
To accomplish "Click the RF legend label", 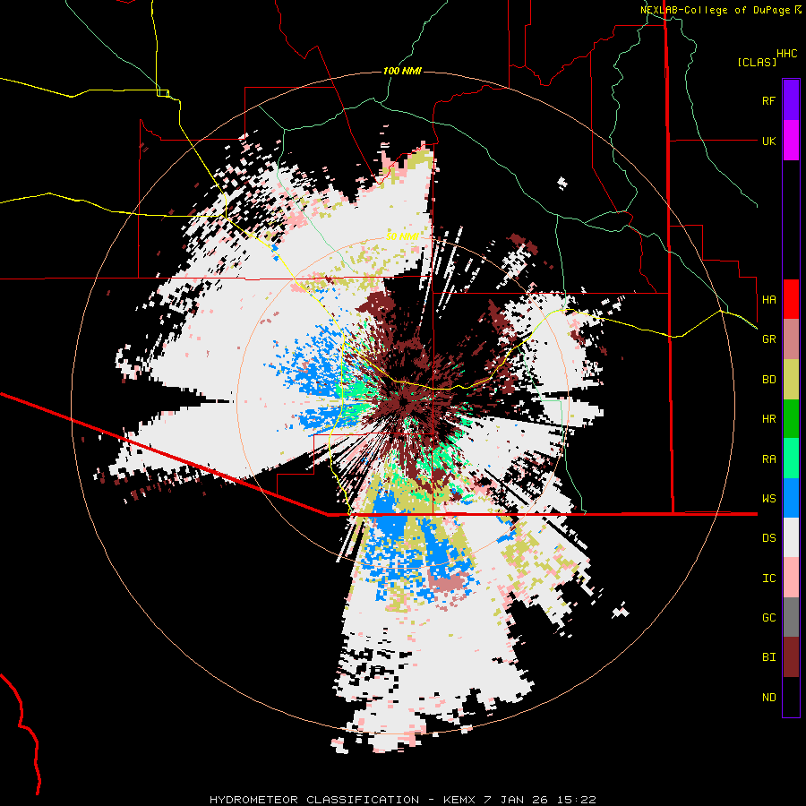I will pyautogui.click(x=768, y=100).
